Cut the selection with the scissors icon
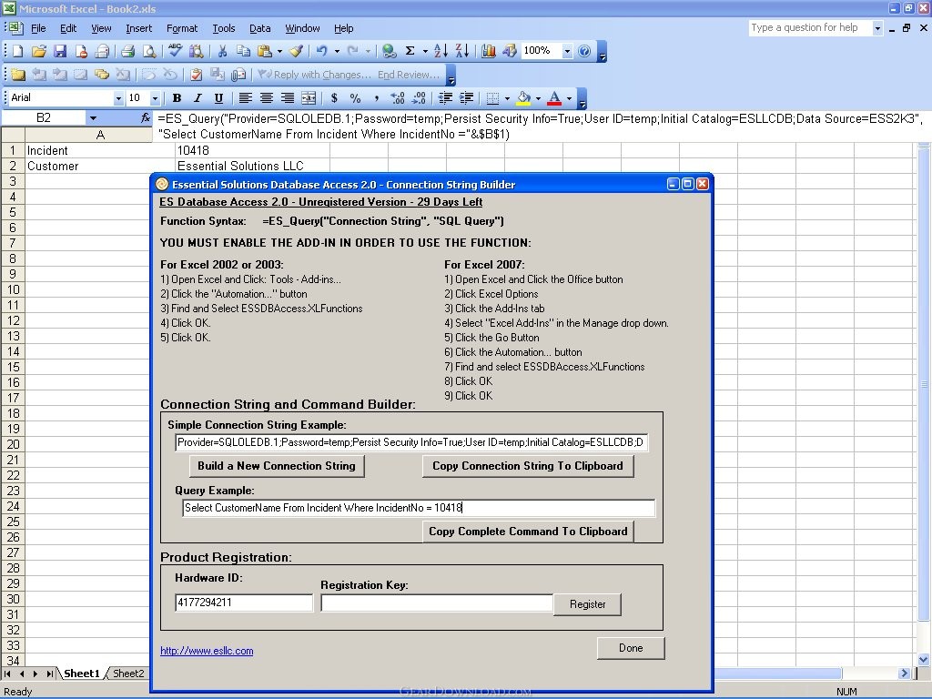Viewport: 932px width, 699px height. point(222,52)
